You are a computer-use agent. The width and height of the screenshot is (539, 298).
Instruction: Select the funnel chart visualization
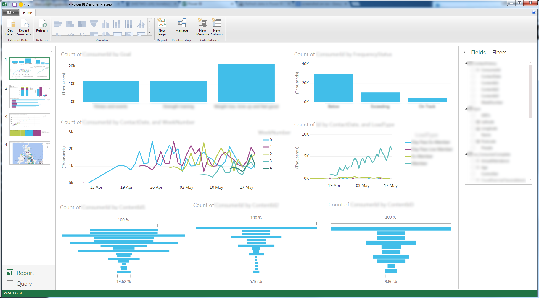coord(94,24)
